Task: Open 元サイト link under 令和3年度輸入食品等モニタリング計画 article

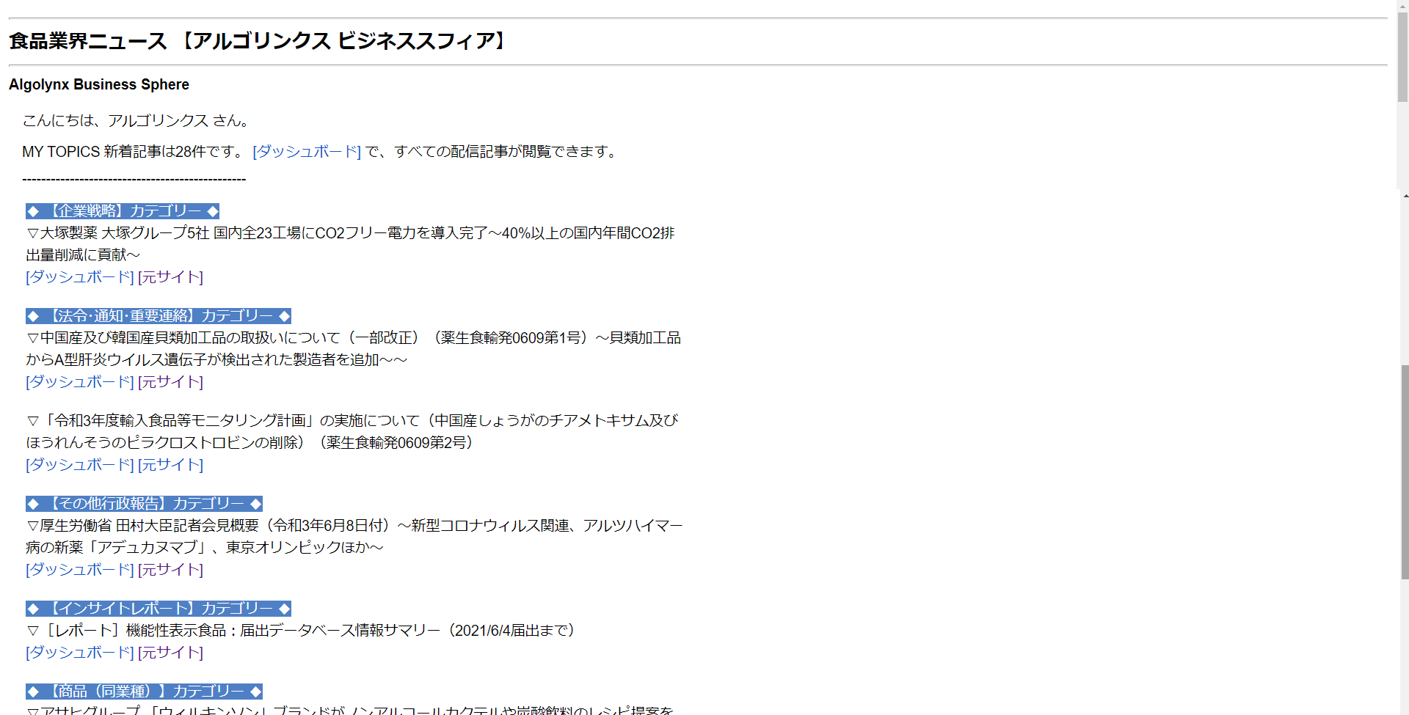Action: pyautogui.click(x=170, y=465)
